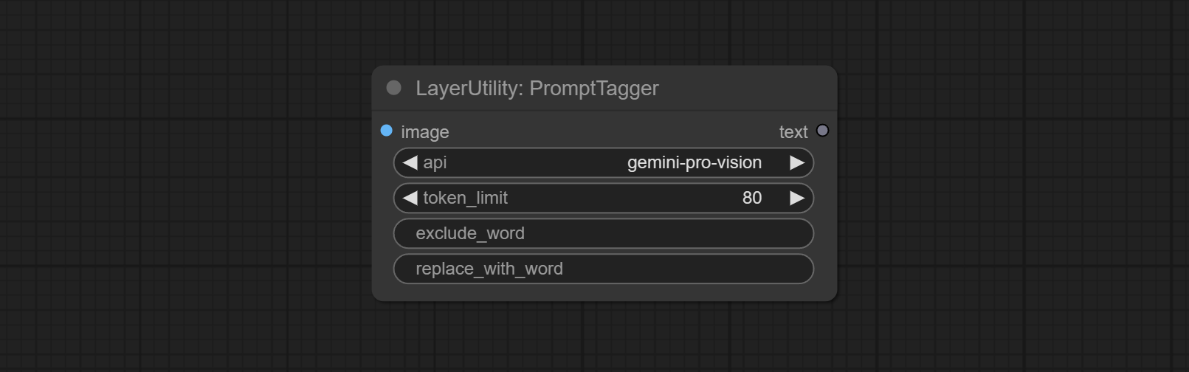This screenshot has height=372, width=1189.
Task: Click empty canvas left of the node
Action: click(x=185, y=185)
